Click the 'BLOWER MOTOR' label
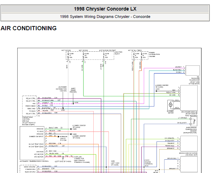This screenshot has width=211, height=173. [x=170, y=112]
